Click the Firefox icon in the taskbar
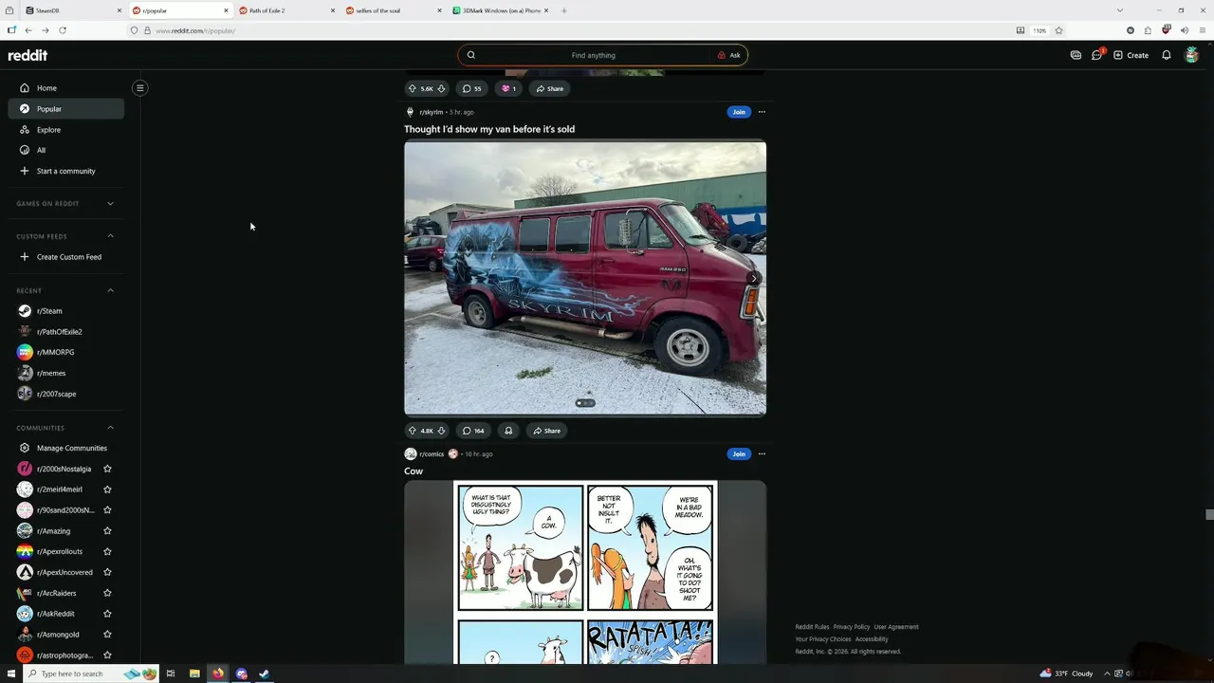 click(x=218, y=674)
